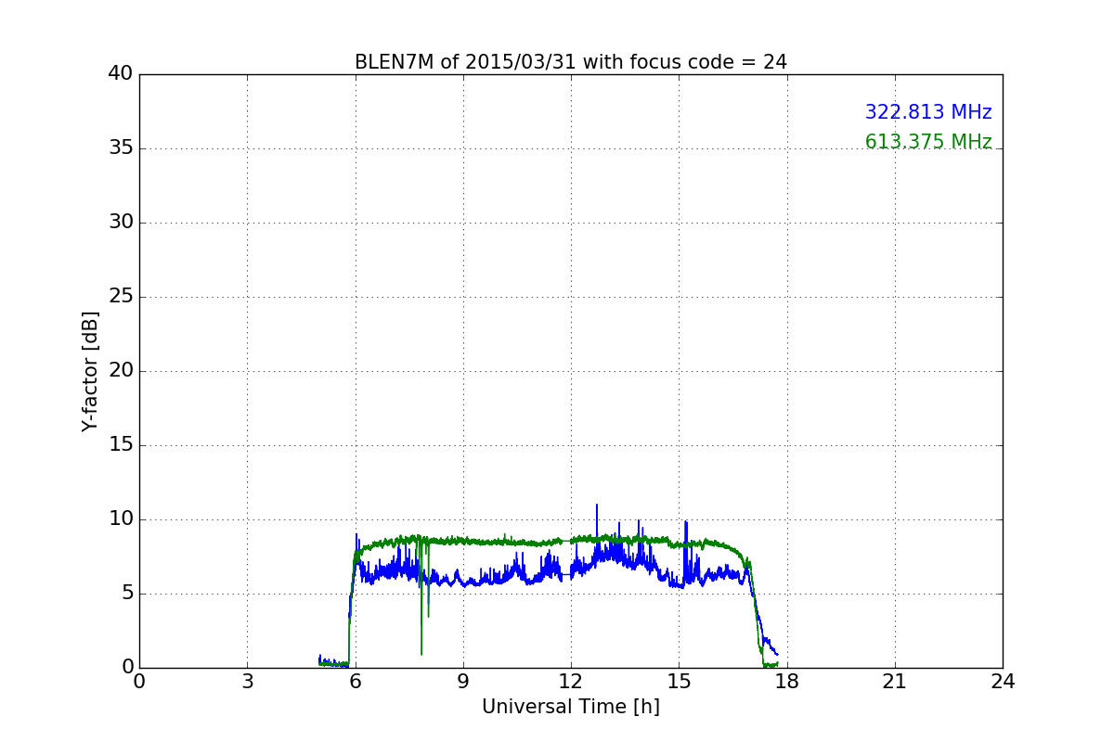
Task: Click the plot title 'BLEN7M of 2015/03/31'
Action: pyautogui.click(x=570, y=62)
